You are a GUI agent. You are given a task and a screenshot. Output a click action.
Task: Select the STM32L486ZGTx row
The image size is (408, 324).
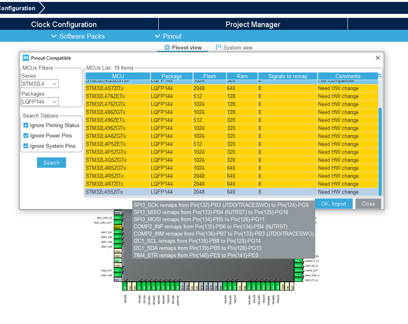coord(232,112)
